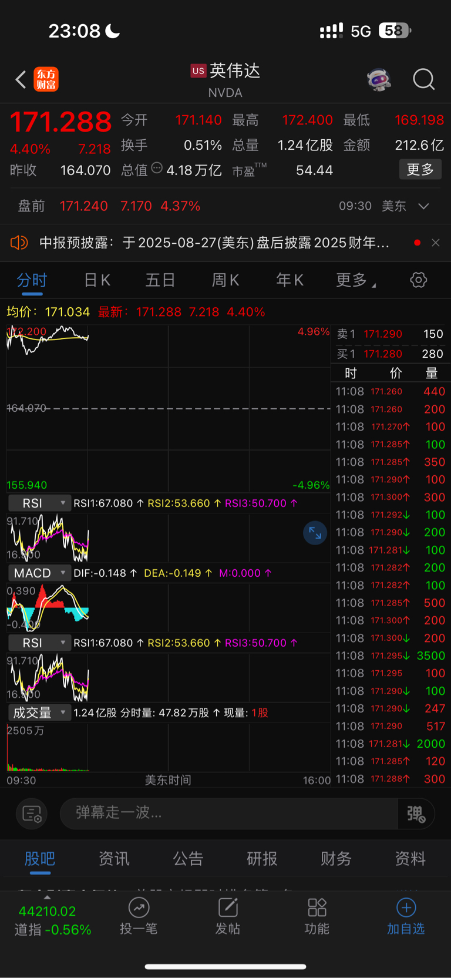The width and height of the screenshot is (451, 978).
Task: Dismiss the disclosure notice banner
Action: (435, 243)
